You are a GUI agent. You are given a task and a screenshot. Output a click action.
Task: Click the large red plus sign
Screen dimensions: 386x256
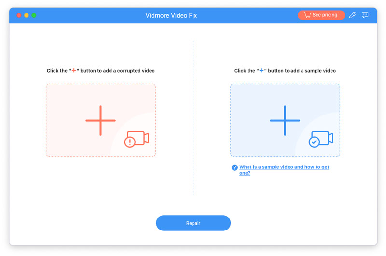click(100, 120)
